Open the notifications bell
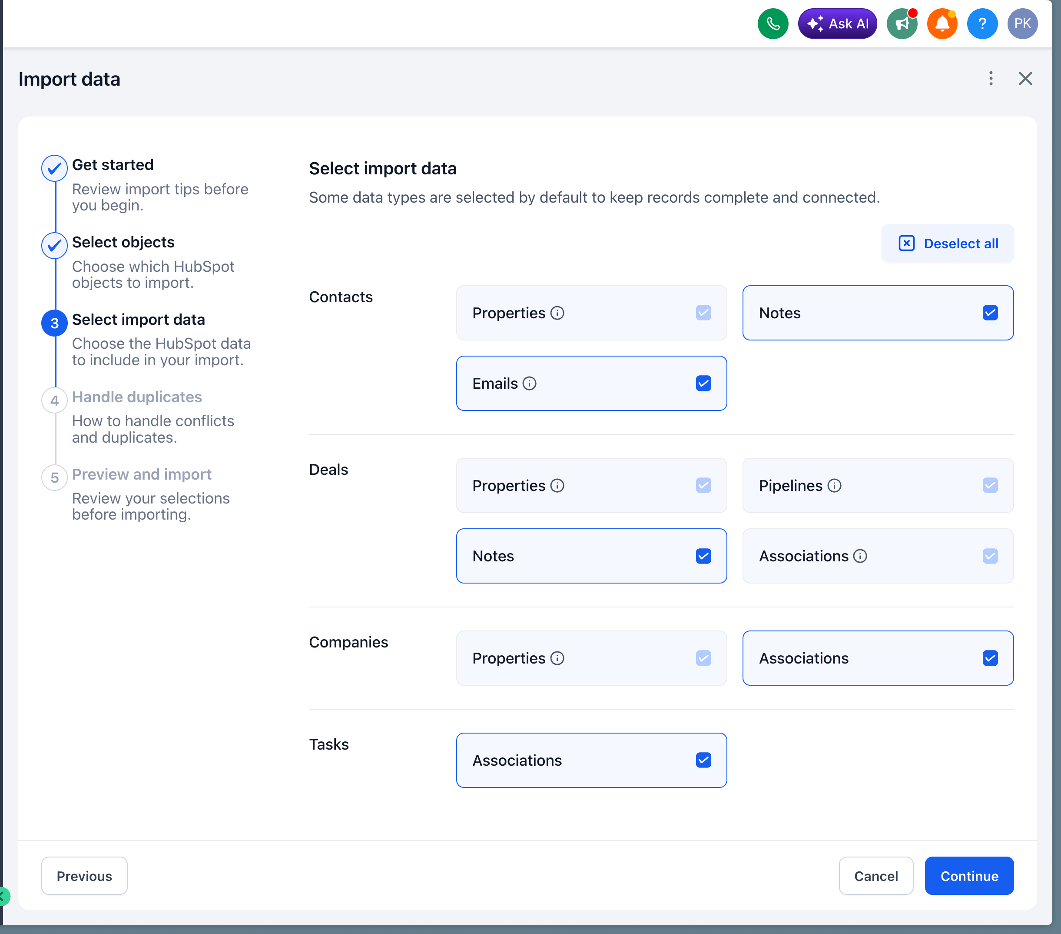This screenshot has width=1061, height=934. [942, 23]
